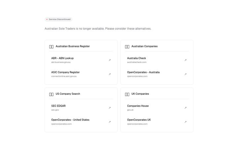238x149 pixels.
Task: Click the connectonline.asic.gov.au URL text
Action: click(64, 76)
